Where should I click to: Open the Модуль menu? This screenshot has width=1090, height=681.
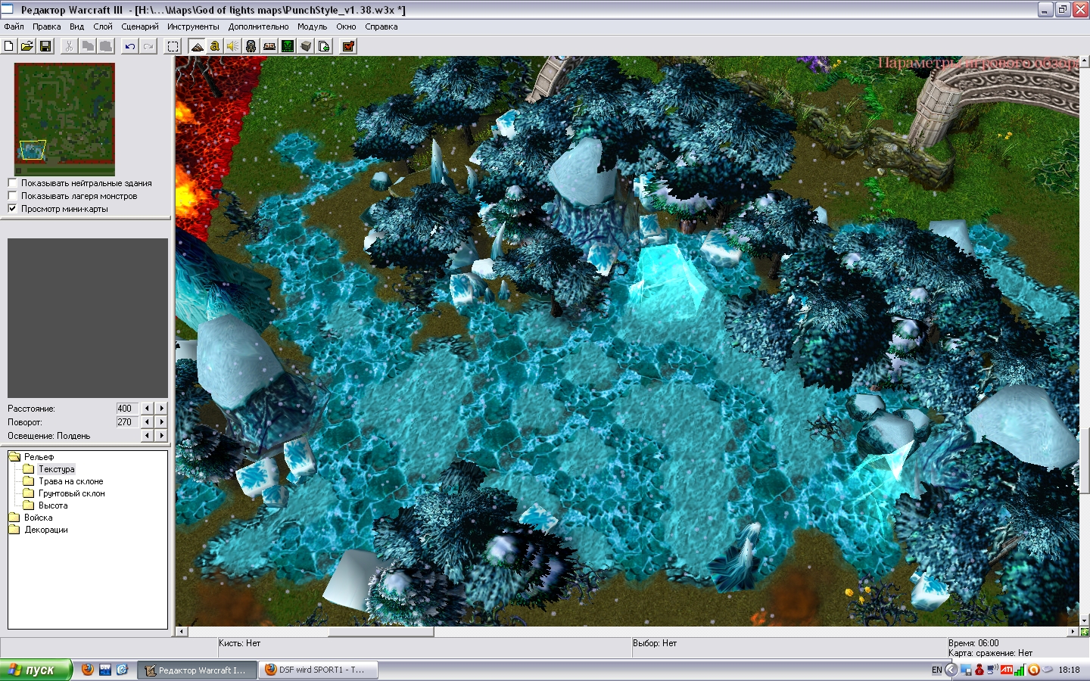coord(312,26)
